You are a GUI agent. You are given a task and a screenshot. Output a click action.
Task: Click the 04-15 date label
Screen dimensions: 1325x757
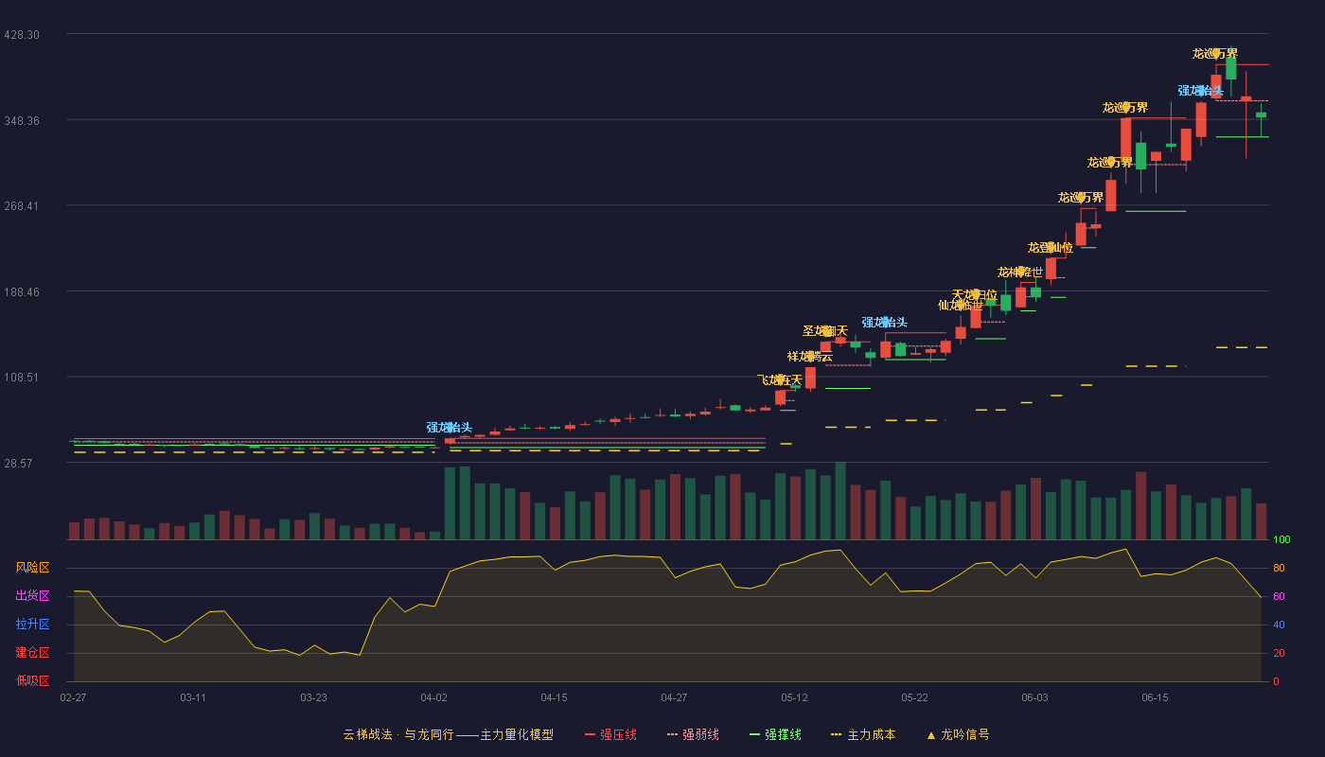click(554, 697)
